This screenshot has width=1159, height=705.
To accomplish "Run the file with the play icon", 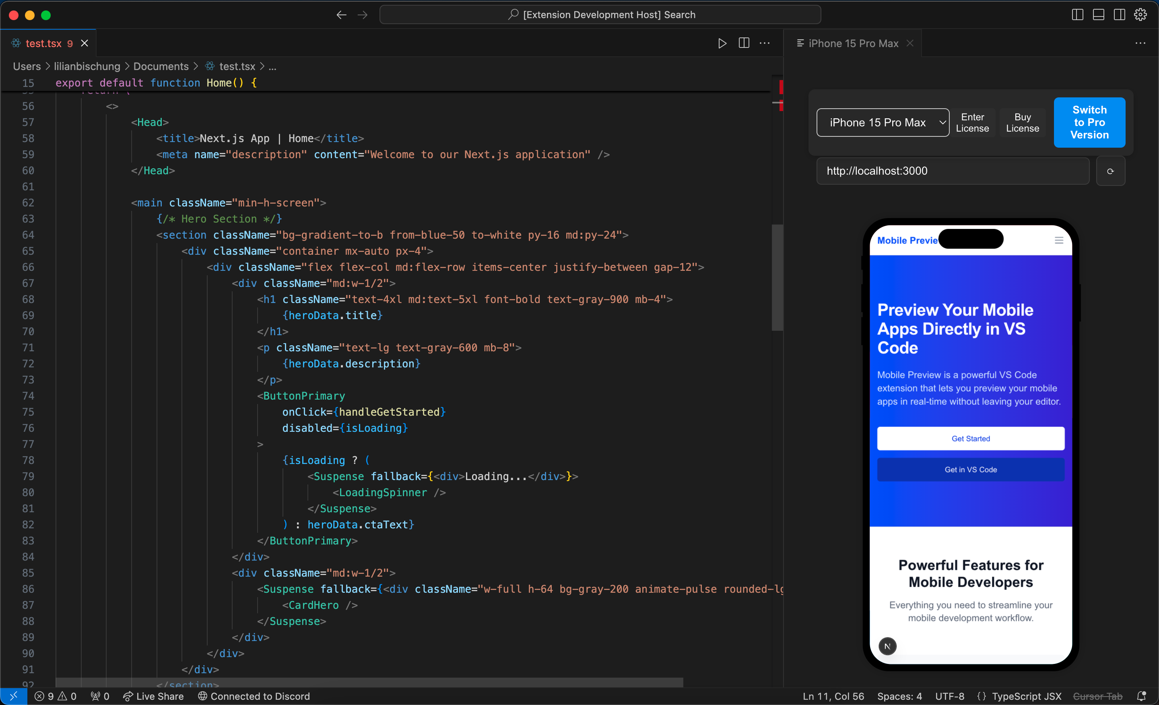I will [x=722, y=43].
